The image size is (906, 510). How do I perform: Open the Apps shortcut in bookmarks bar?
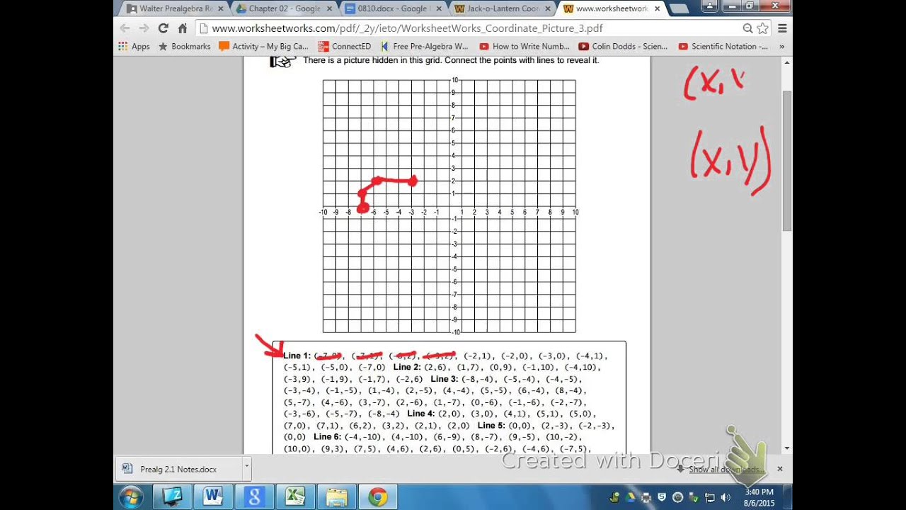(x=134, y=46)
